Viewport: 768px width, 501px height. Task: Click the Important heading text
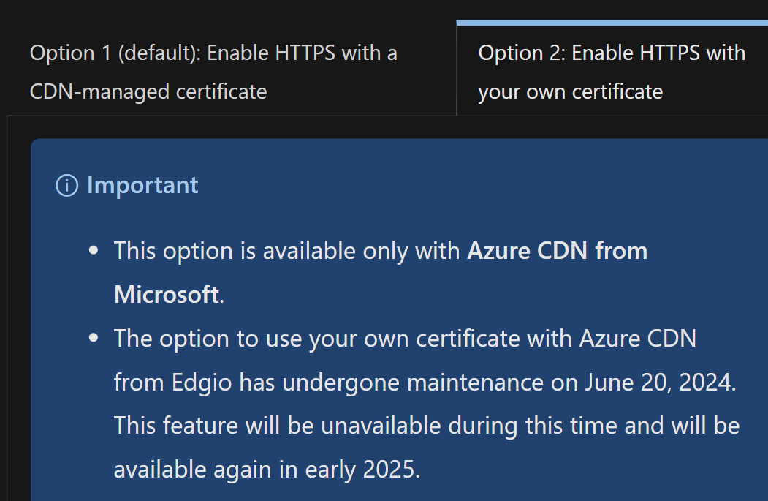pyautogui.click(x=142, y=185)
